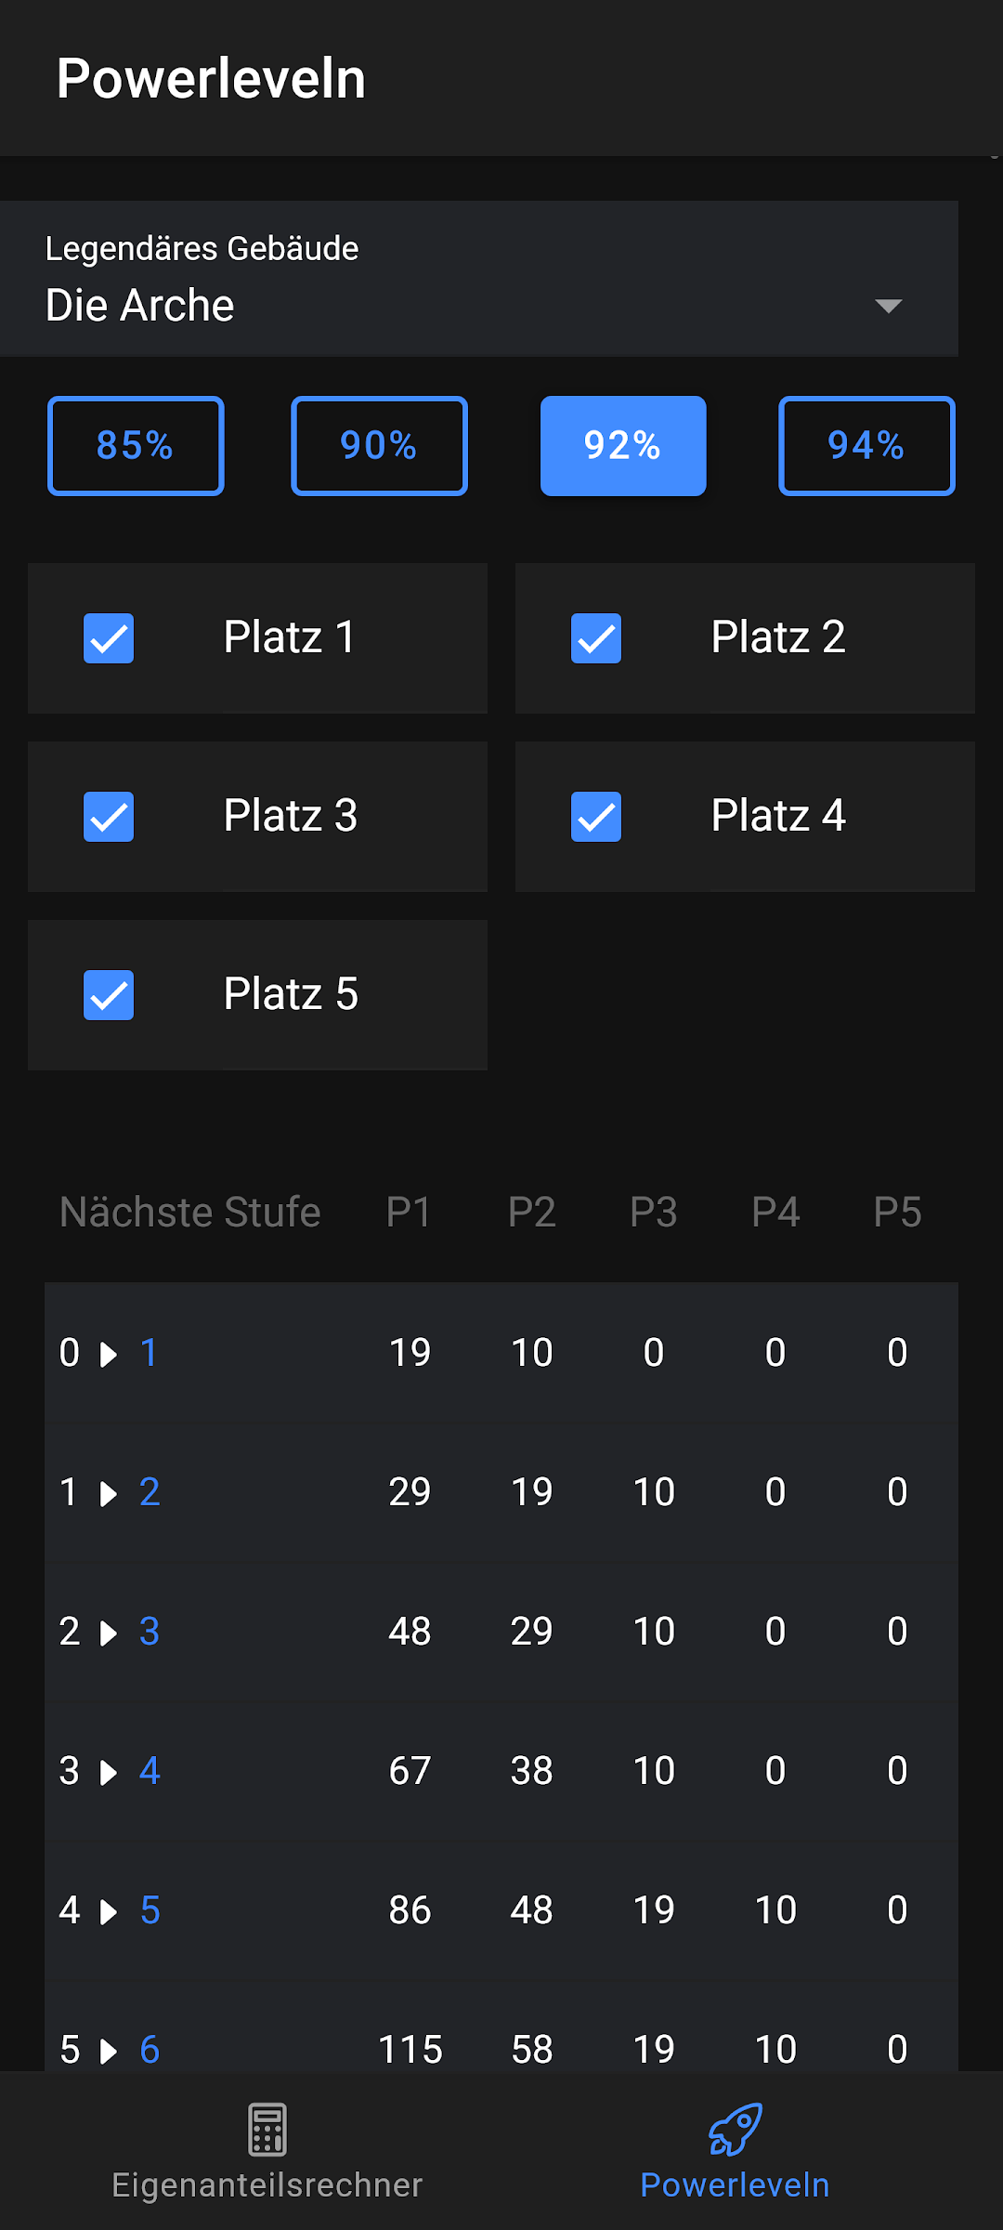Screen dimensions: 1003x2230
Task: Click the Die Arche building selection
Action: (x=139, y=306)
